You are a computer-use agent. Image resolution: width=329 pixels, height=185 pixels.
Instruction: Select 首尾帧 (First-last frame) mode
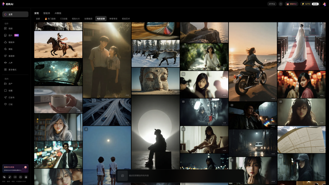coord(11,56)
